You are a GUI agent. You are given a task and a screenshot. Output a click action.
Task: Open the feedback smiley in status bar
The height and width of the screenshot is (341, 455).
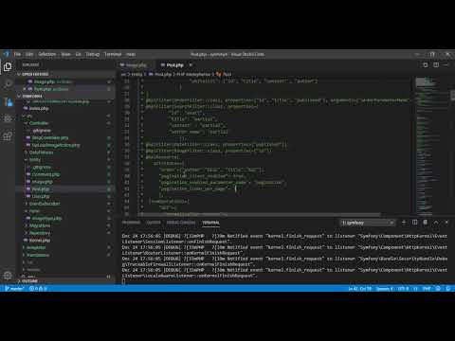tap(438, 289)
